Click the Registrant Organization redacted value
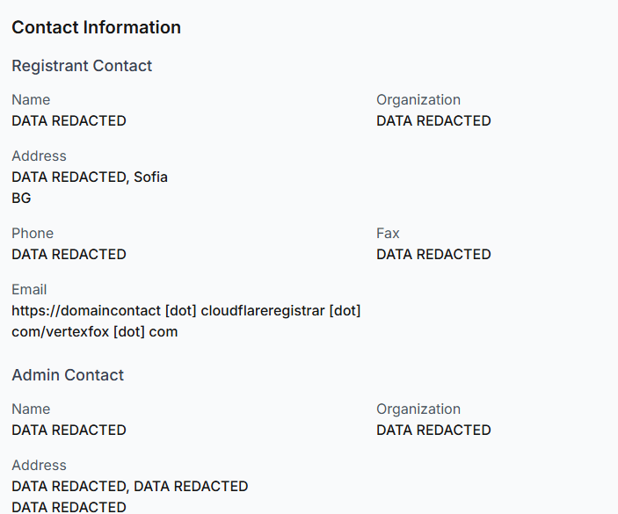The height and width of the screenshot is (514, 618). click(x=433, y=120)
